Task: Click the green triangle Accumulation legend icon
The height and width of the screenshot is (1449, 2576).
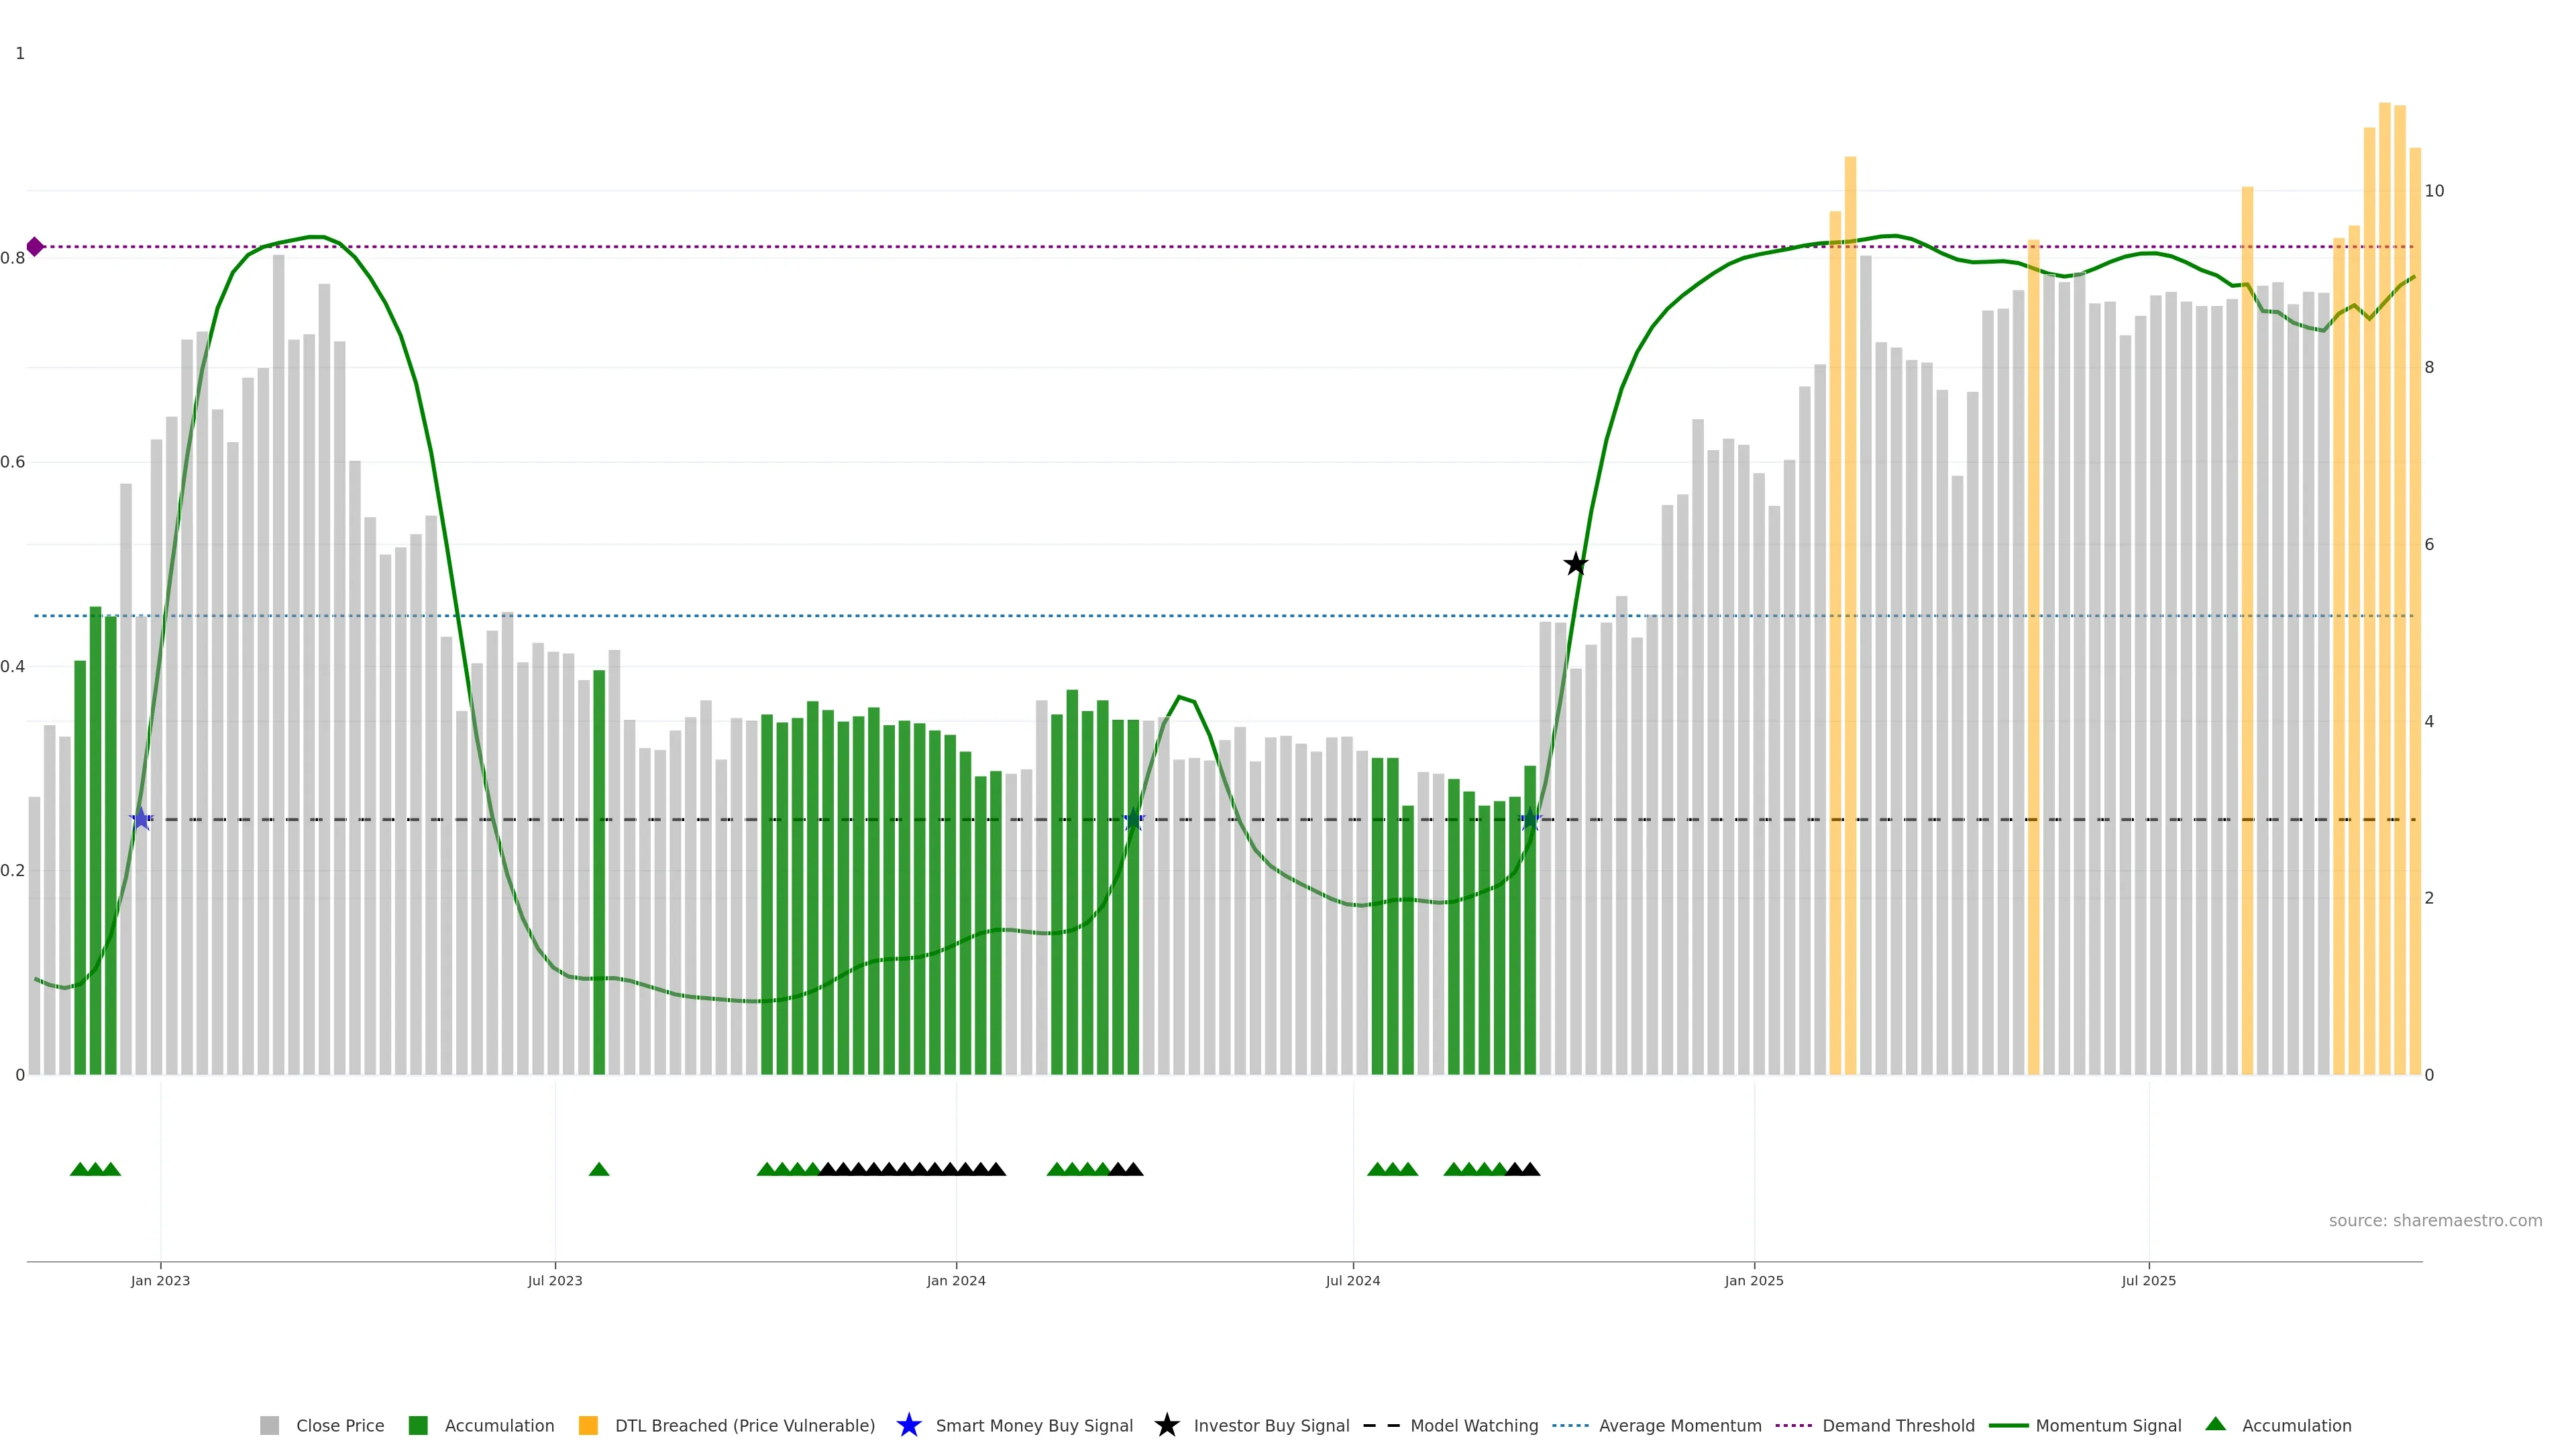Action: pyautogui.click(x=2215, y=1425)
